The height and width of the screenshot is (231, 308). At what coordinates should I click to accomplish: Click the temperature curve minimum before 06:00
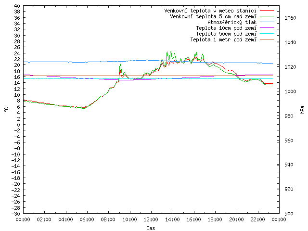pos(83,108)
